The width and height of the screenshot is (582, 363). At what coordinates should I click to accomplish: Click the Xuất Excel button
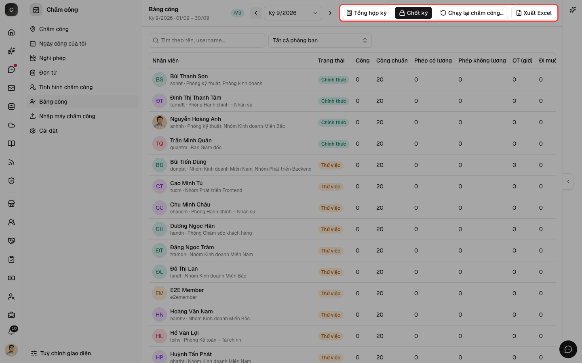click(534, 13)
